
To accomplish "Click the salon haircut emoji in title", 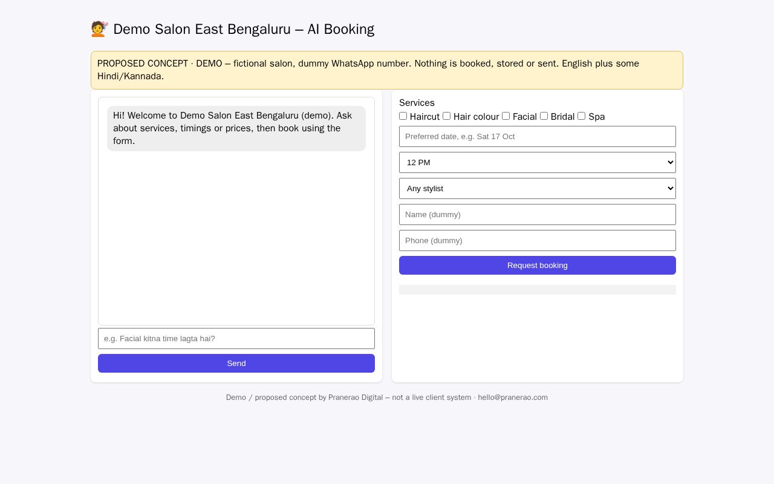I will (x=99, y=29).
